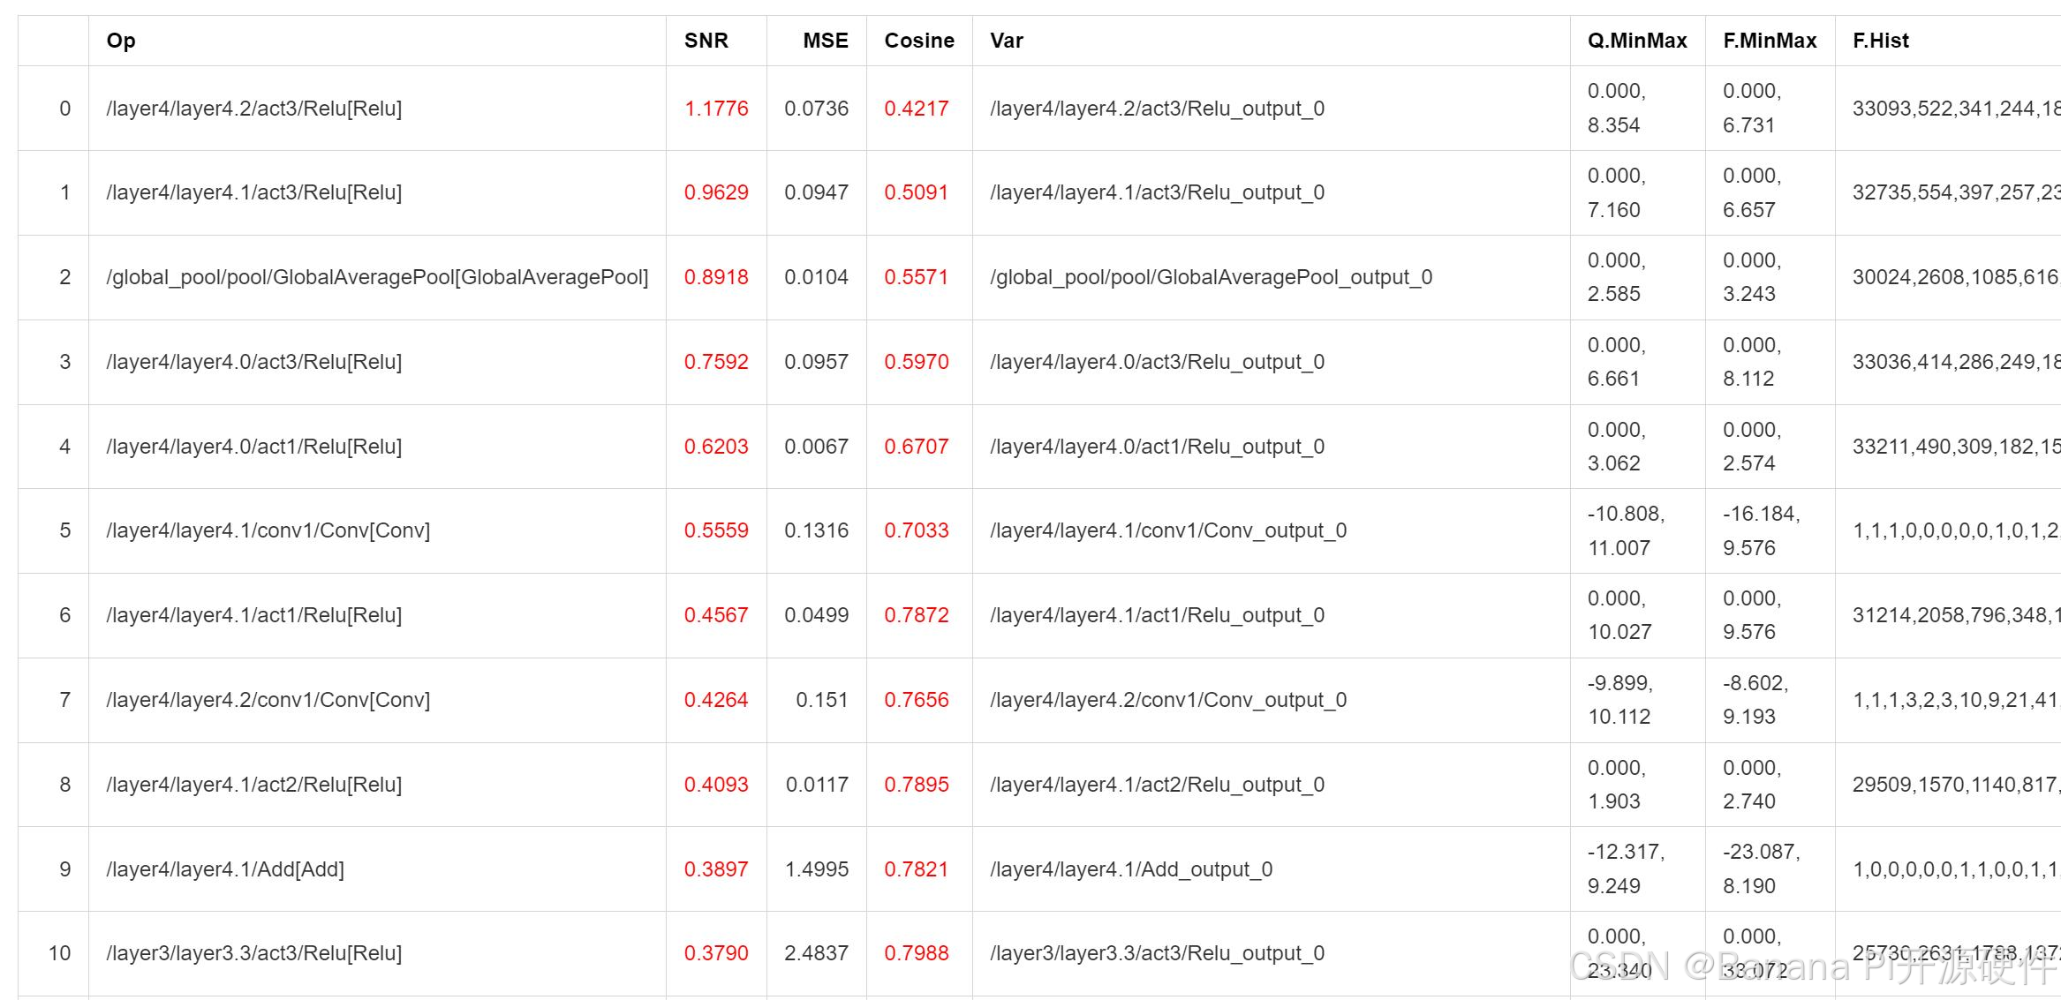2061x1000 pixels.
Task: Click MSE value 1.4995
Action: point(816,869)
